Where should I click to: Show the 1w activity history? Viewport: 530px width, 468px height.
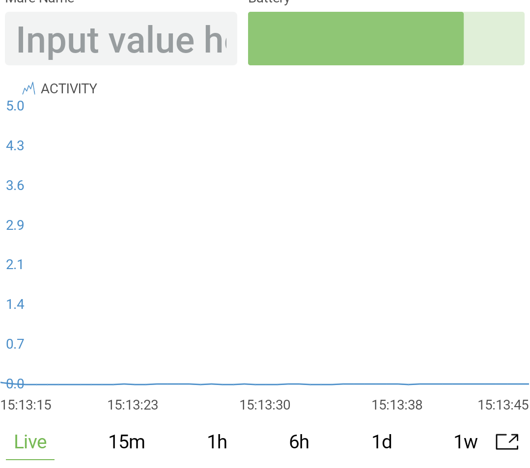click(x=465, y=442)
